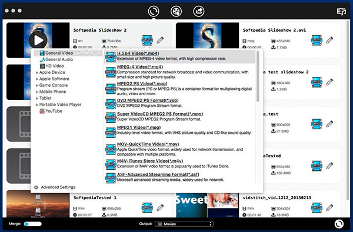Click the Advanced Settings gear icon
353x232 pixels.
(x=36, y=187)
